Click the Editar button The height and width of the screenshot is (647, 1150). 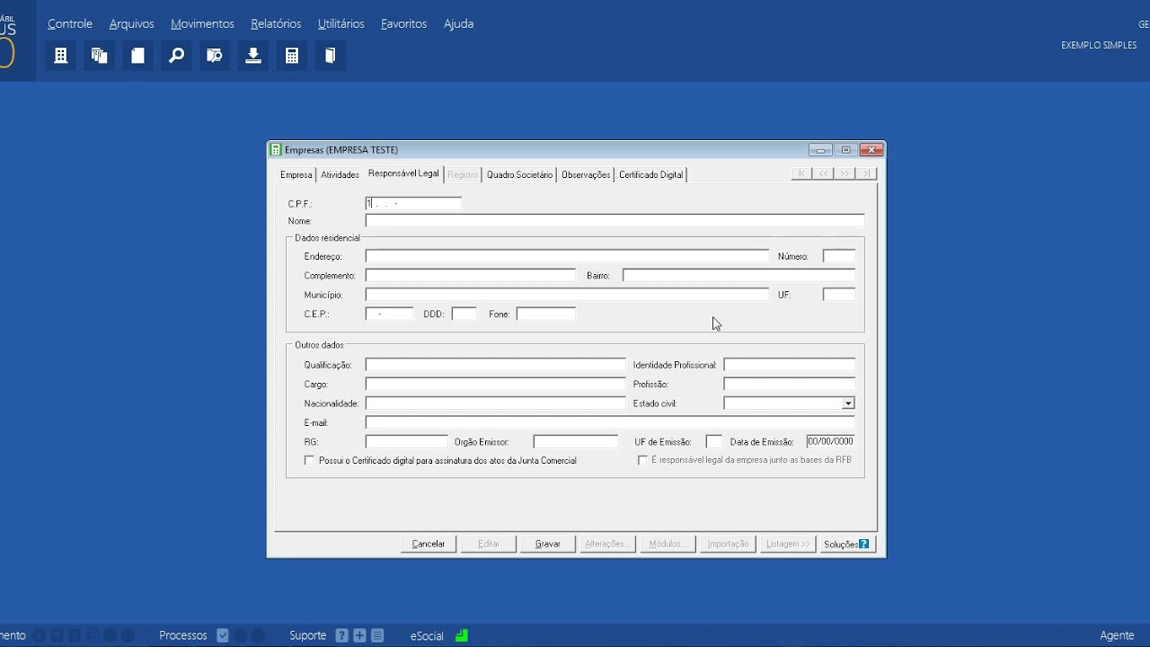(x=489, y=544)
